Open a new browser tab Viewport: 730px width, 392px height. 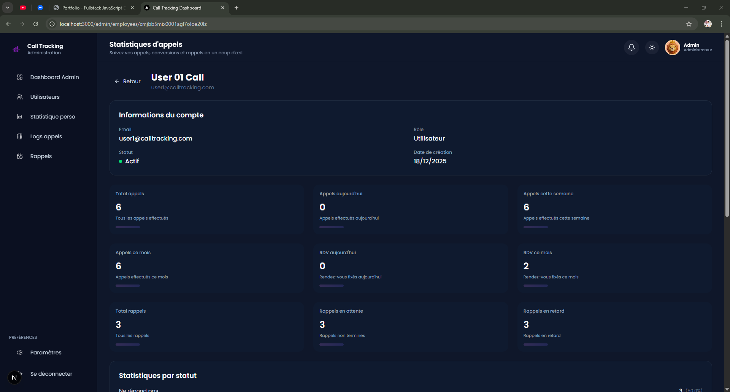click(236, 8)
